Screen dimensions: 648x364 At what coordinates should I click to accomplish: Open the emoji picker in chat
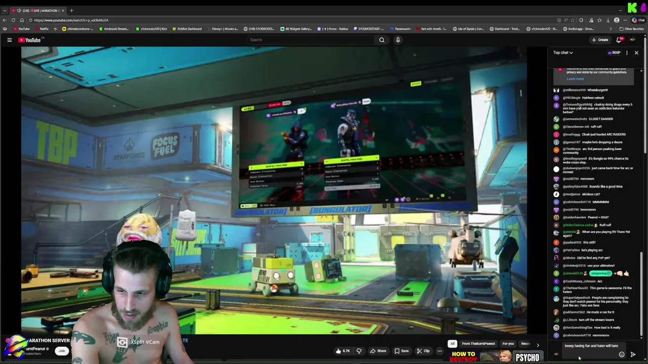[622, 354]
